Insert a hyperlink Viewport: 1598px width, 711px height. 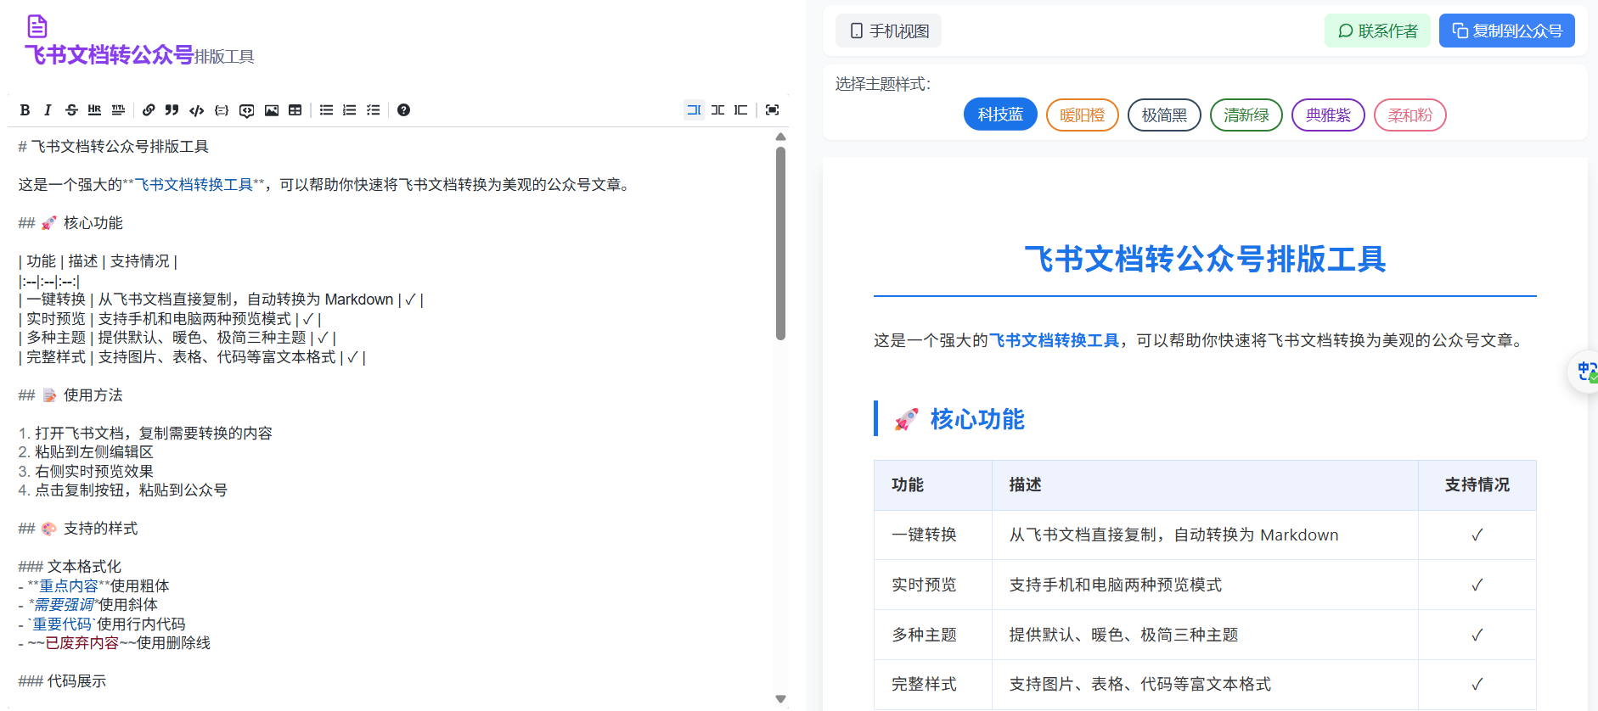coord(149,110)
